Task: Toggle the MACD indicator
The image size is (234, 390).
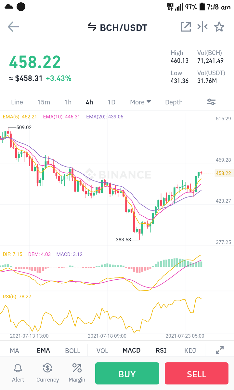Action: pos(131,350)
